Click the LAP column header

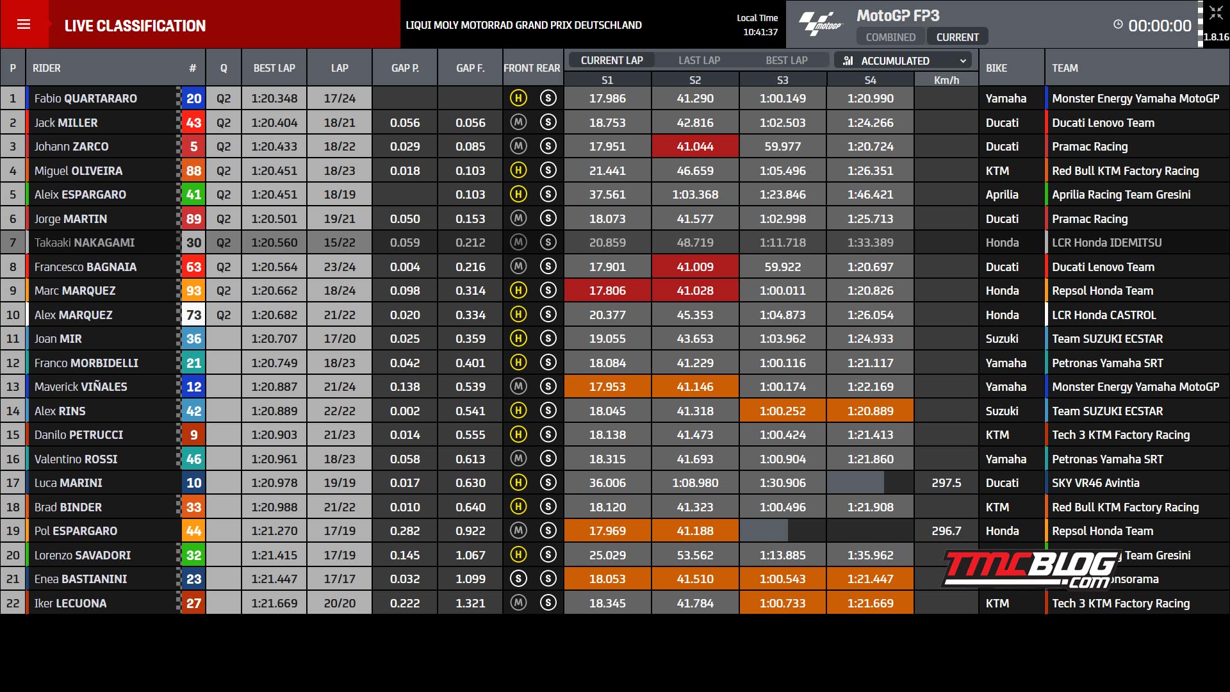(340, 67)
